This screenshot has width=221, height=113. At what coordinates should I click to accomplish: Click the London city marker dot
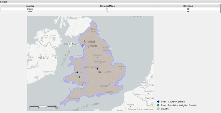[109, 84]
